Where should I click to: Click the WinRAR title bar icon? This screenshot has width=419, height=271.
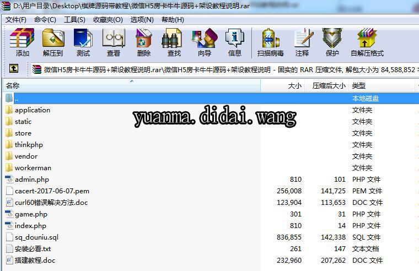tap(6, 6)
